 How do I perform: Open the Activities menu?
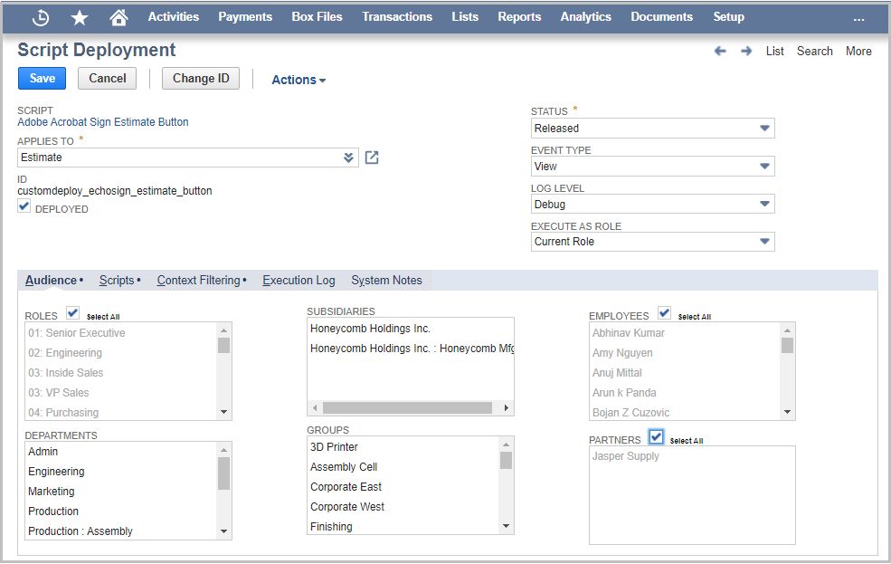pos(174,17)
